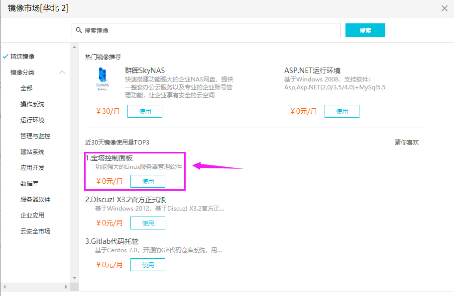Open the 群晖SkyNAS title
The width and height of the screenshot is (454, 296).
pos(145,71)
